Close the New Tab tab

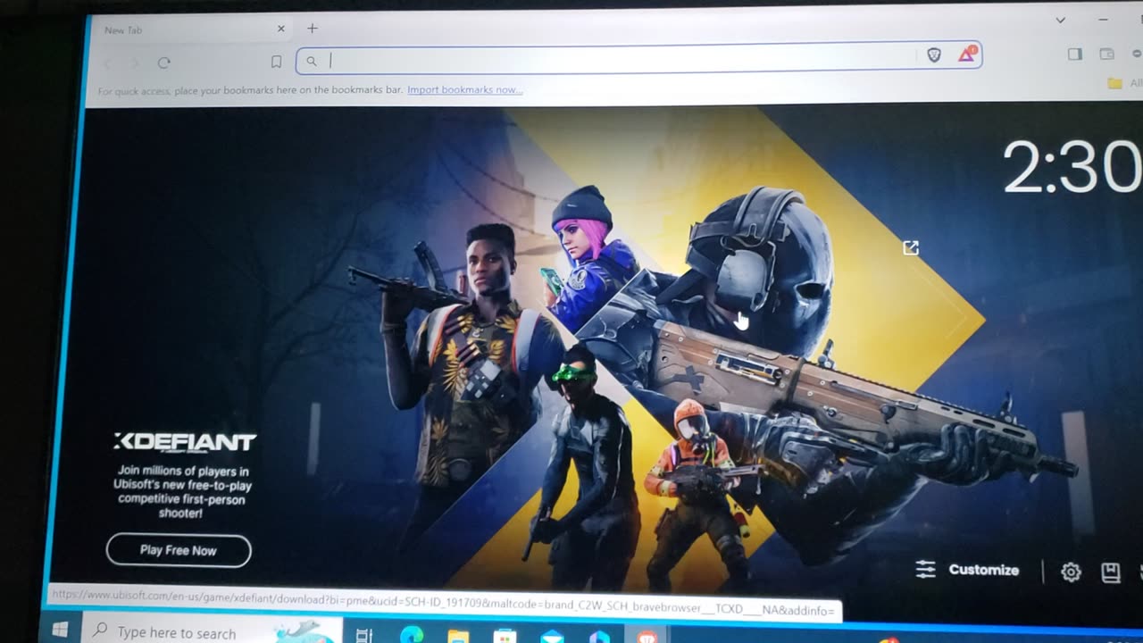[x=280, y=29]
